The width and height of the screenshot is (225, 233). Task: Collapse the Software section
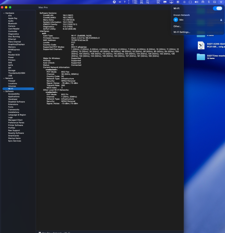click(4, 91)
